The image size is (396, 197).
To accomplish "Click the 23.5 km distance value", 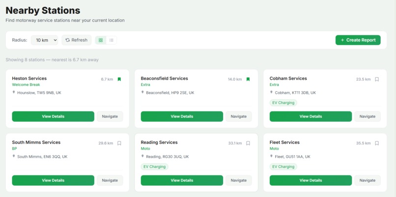I will [x=364, y=79].
